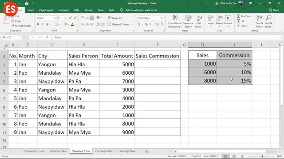Open the View tab
Image resolution: width=284 pixels, height=159 pixels.
tap(101, 10)
